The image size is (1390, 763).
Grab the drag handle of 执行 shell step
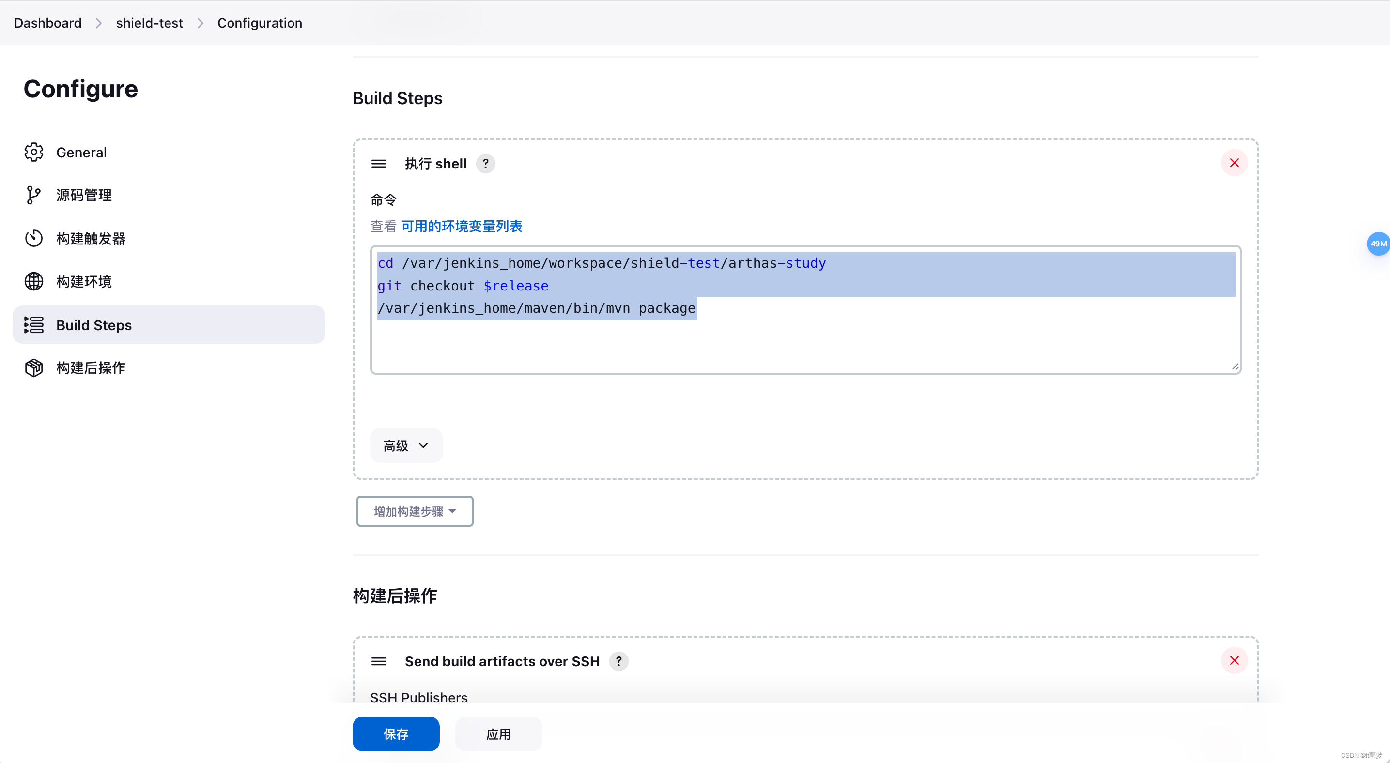[x=379, y=163]
